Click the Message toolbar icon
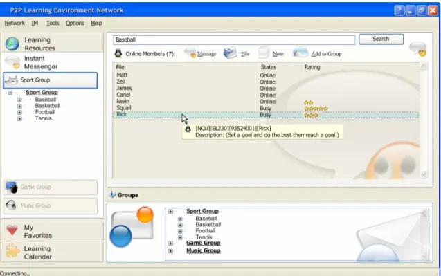This screenshot has height=276, width=441. [190, 53]
